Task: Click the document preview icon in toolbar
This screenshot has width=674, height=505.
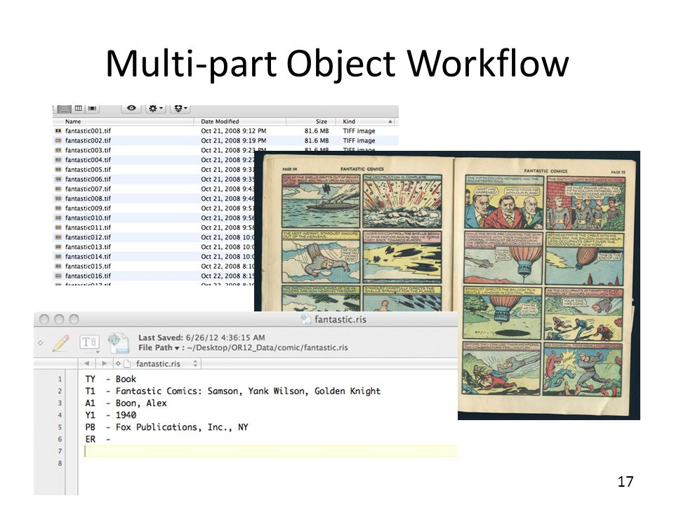Action: (119, 343)
